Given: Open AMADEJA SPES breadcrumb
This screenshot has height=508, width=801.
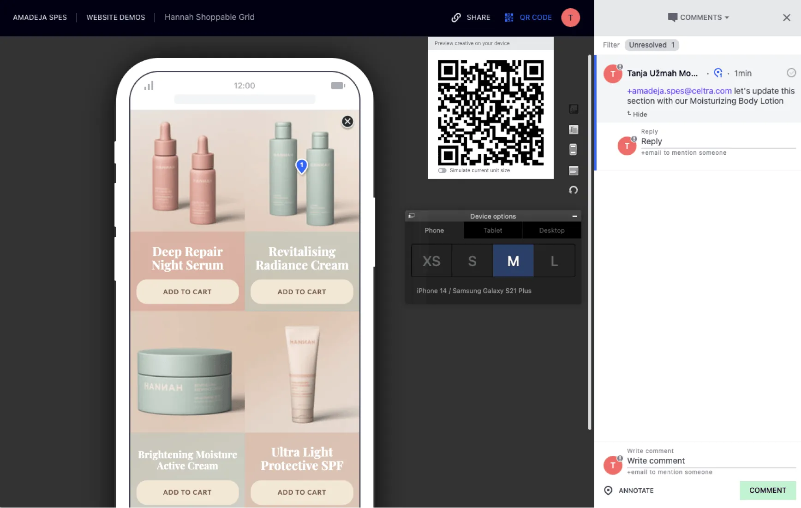Looking at the screenshot, I should click(40, 18).
